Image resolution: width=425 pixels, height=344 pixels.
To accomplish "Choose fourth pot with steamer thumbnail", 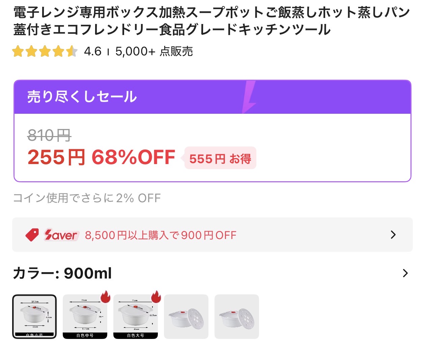I will (x=186, y=317).
